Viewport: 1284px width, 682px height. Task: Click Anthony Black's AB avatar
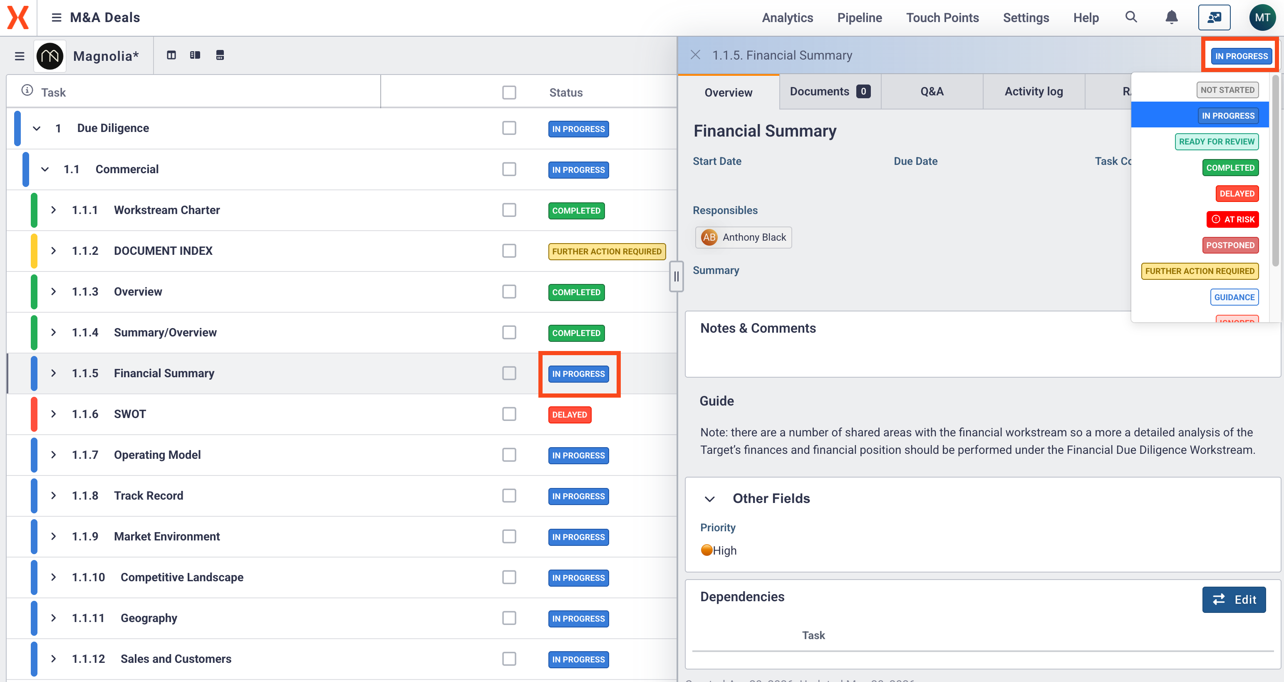[x=709, y=237]
